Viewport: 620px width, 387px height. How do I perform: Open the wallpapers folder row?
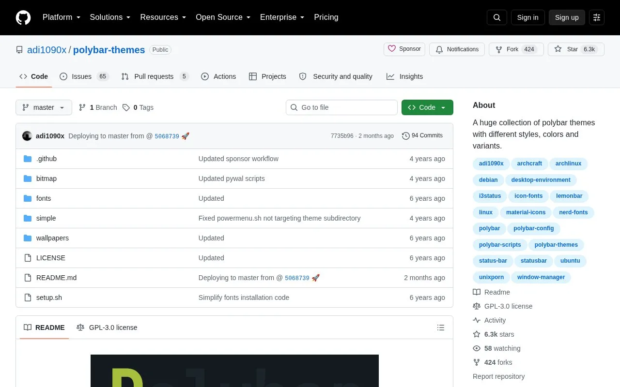pos(234,238)
